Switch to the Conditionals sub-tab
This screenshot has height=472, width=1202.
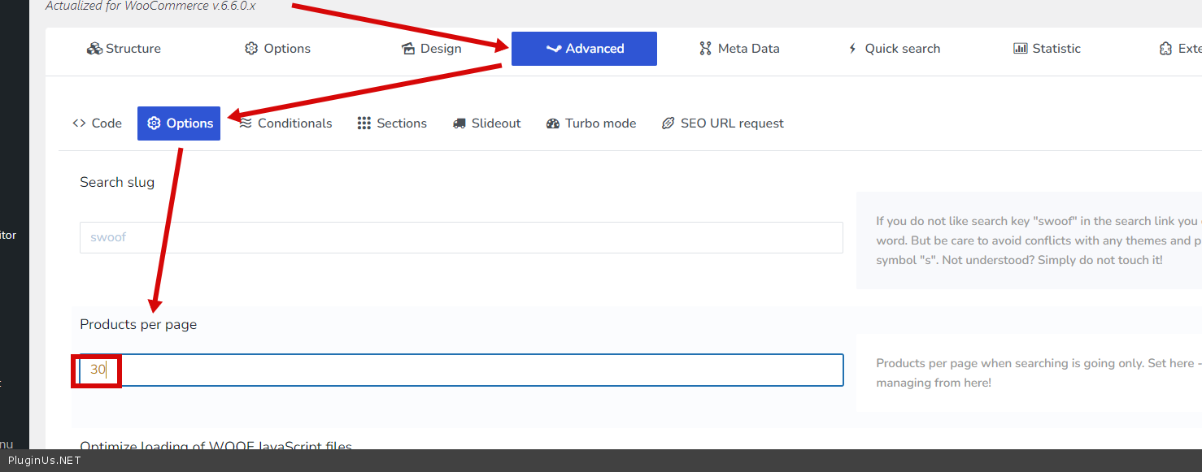[294, 123]
